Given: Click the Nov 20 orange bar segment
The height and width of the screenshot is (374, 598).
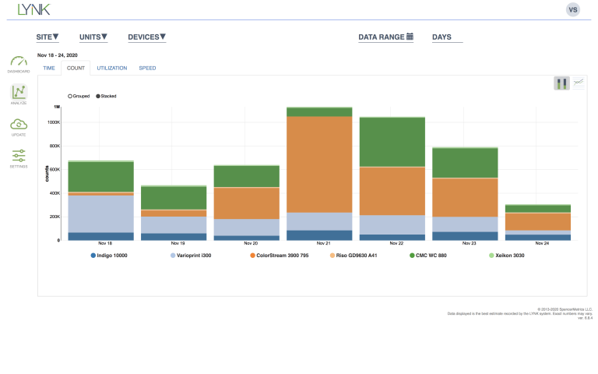Looking at the screenshot, I should pyautogui.click(x=246, y=203).
